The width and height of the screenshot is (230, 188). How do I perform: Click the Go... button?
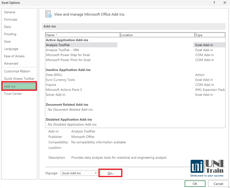110,173
